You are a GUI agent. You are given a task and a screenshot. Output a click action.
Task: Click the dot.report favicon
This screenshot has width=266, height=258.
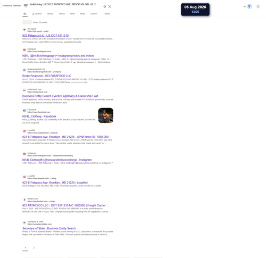click(24, 30)
